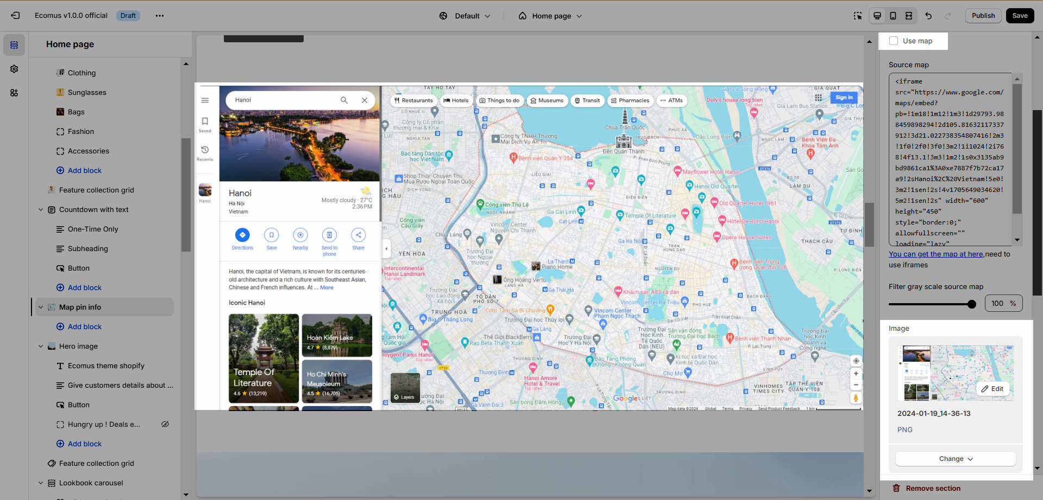Click the map zoom in plus button
The height and width of the screenshot is (500, 1043).
pos(856,374)
